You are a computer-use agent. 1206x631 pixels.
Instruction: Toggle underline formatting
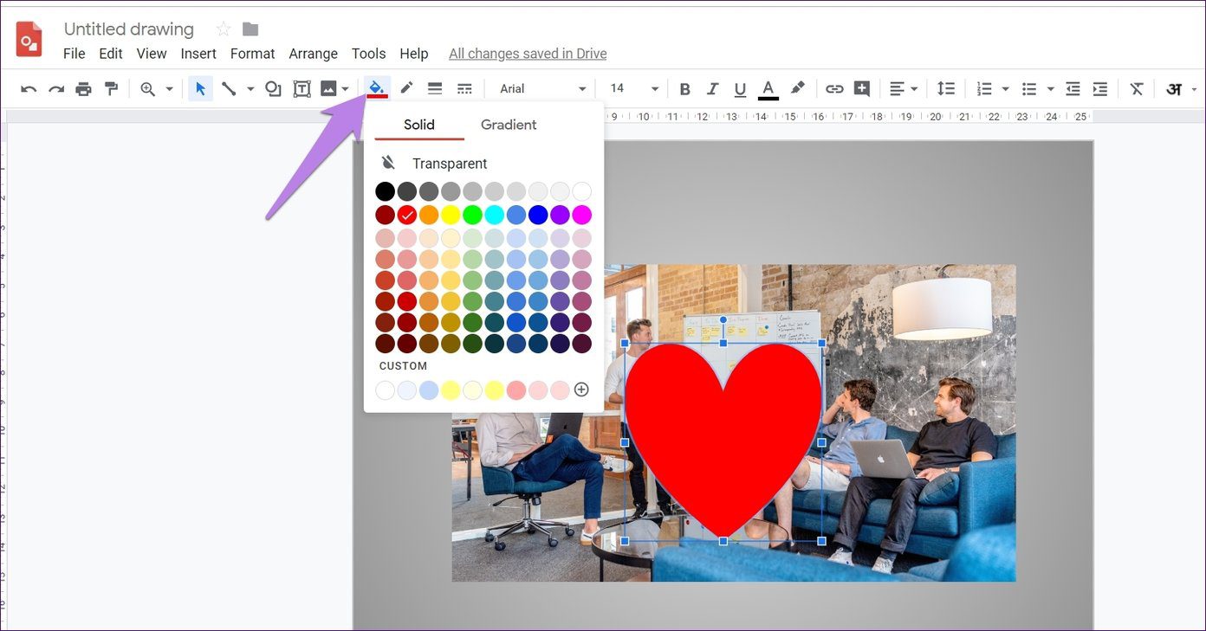[x=740, y=88]
